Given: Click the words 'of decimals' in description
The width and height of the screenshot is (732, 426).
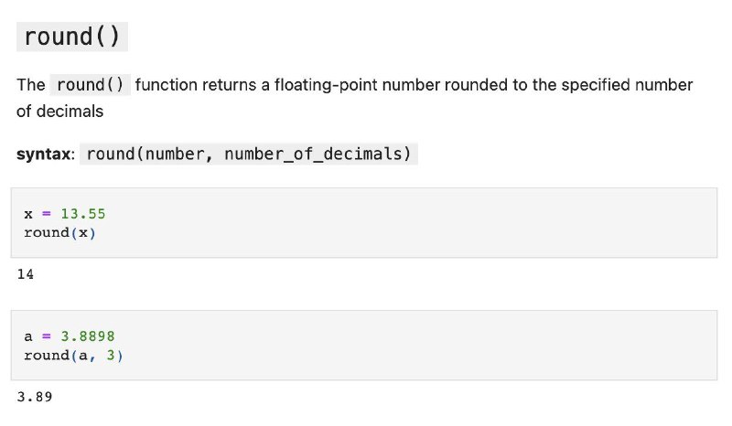Looking at the screenshot, I should pos(59,112).
